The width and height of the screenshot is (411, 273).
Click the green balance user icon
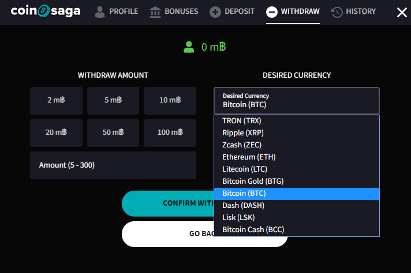pyautogui.click(x=189, y=47)
